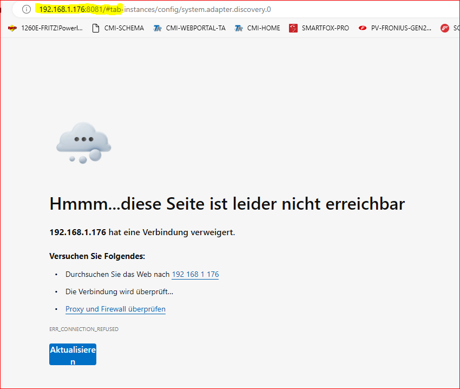Click the SMARTFOX-PRO red favicon
Screen dimensions: 460x389
coord(293,28)
